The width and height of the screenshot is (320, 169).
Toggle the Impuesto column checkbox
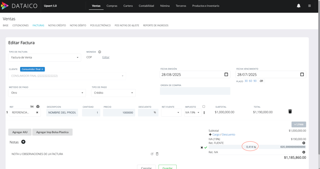click(x=204, y=106)
